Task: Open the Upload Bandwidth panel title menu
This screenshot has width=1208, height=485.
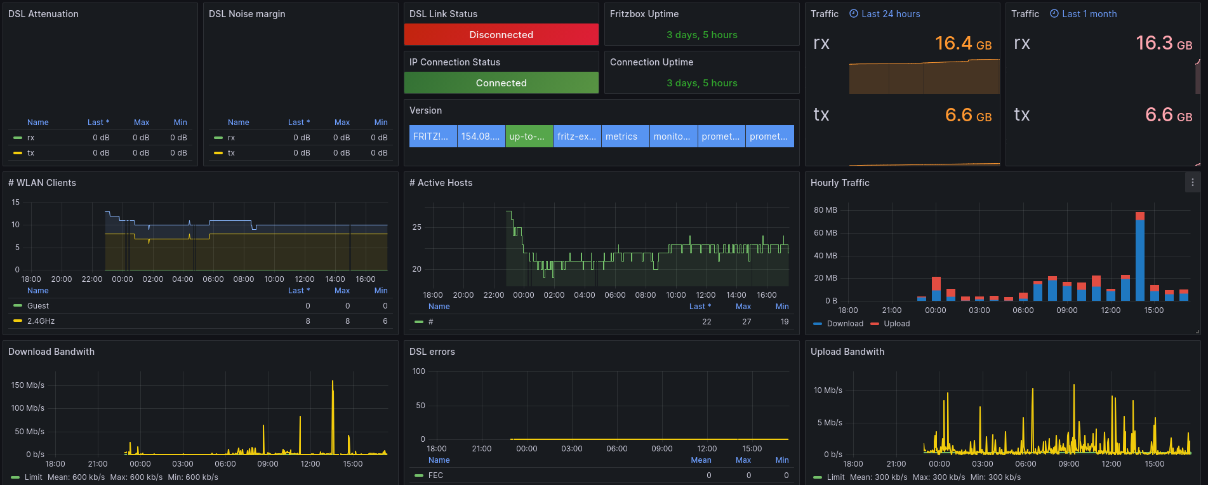Action: pyautogui.click(x=847, y=352)
